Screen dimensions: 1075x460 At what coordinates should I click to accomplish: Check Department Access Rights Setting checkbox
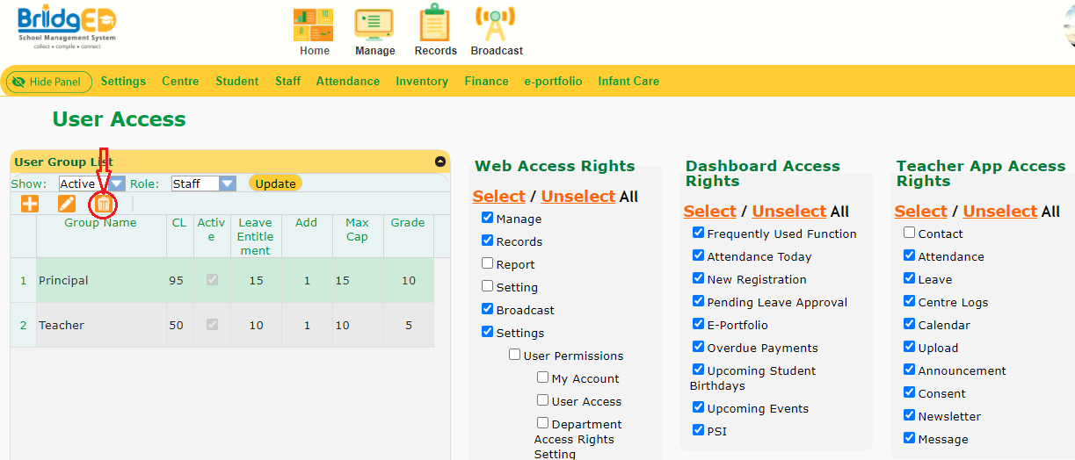(543, 423)
